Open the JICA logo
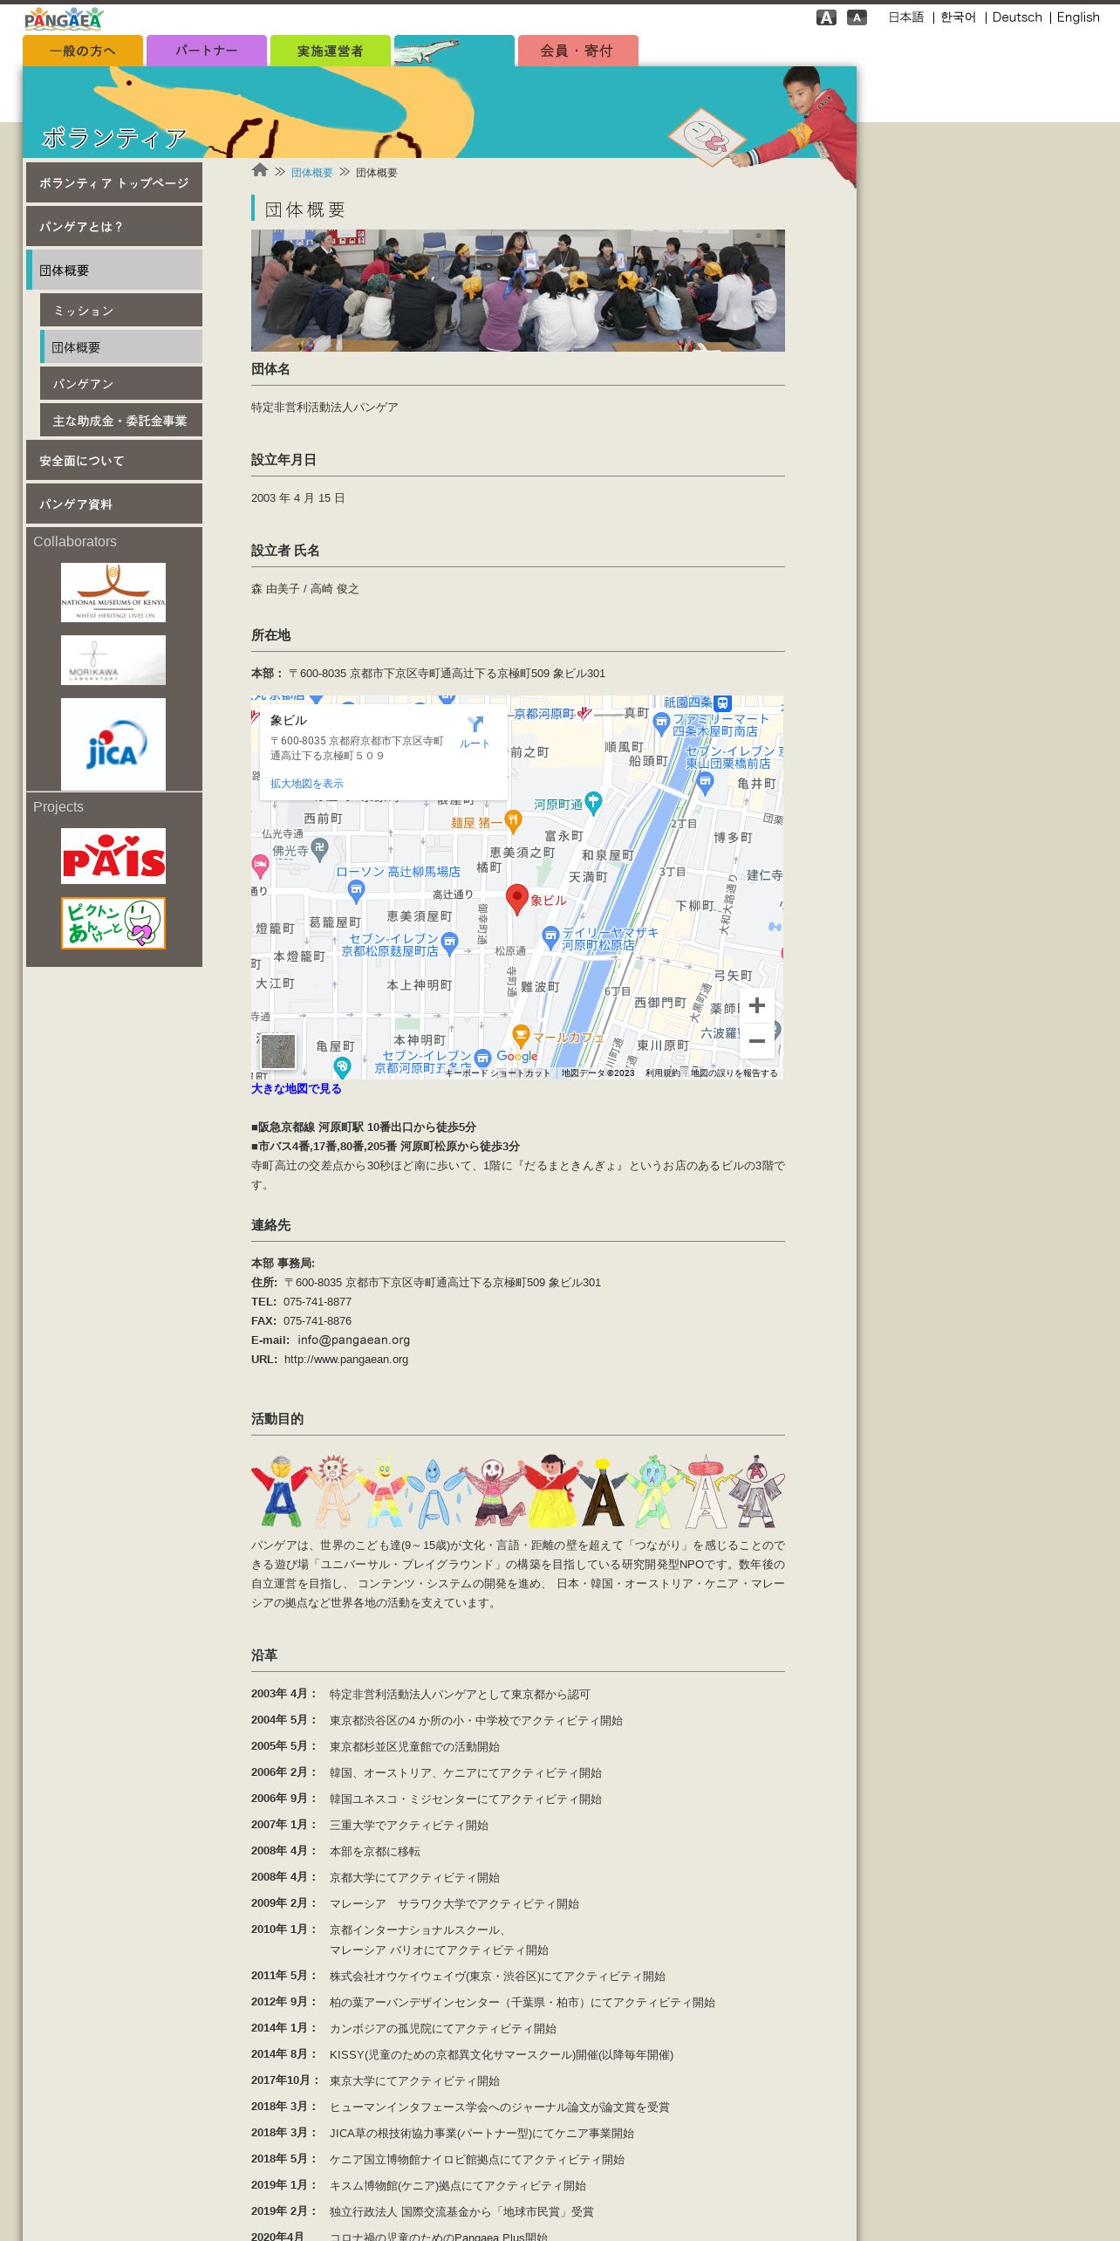 [x=113, y=744]
